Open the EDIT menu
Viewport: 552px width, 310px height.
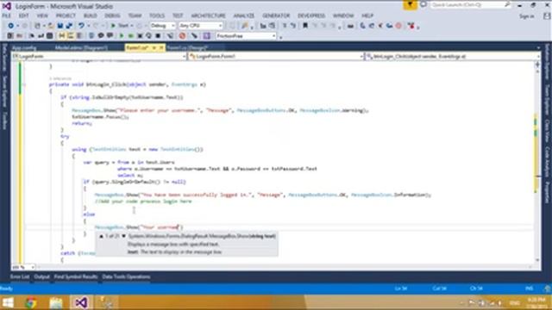[x=23, y=15]
